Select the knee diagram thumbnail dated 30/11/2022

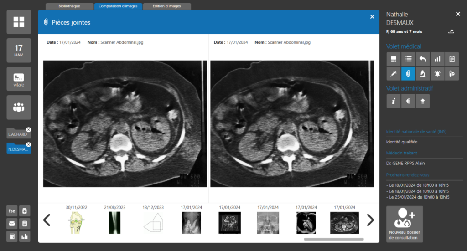click(x=75, y=222)
